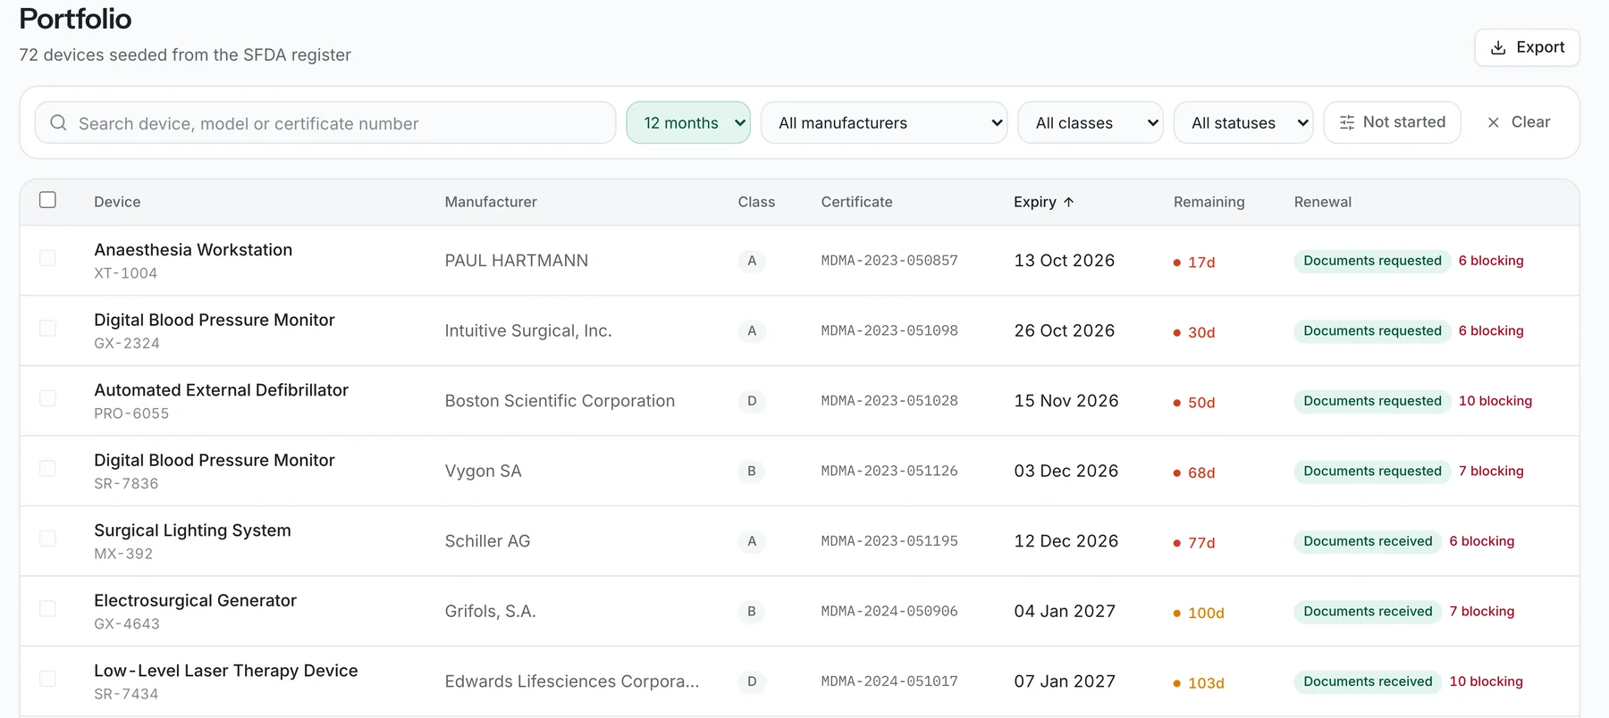Screen dimensions: 1609x718
Task: Open Surgical Lighting System device
Action: pyautogui.click(x=192, y=530)
